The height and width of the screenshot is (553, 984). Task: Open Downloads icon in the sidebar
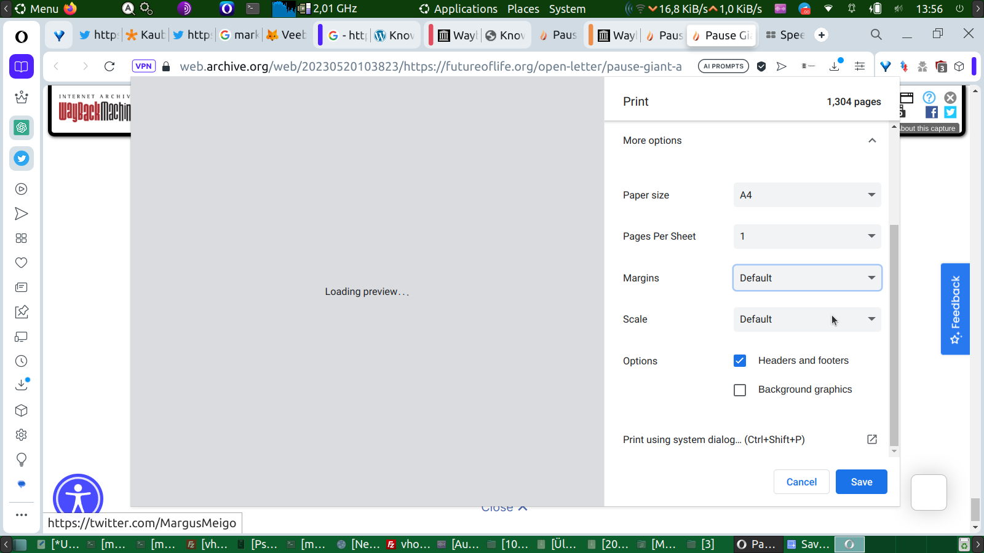point(22,385)
